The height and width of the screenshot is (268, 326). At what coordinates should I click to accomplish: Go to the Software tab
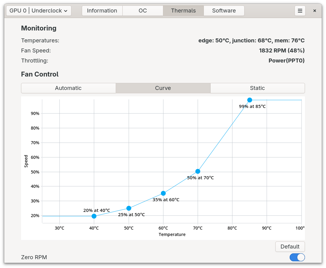pos(224,11)
